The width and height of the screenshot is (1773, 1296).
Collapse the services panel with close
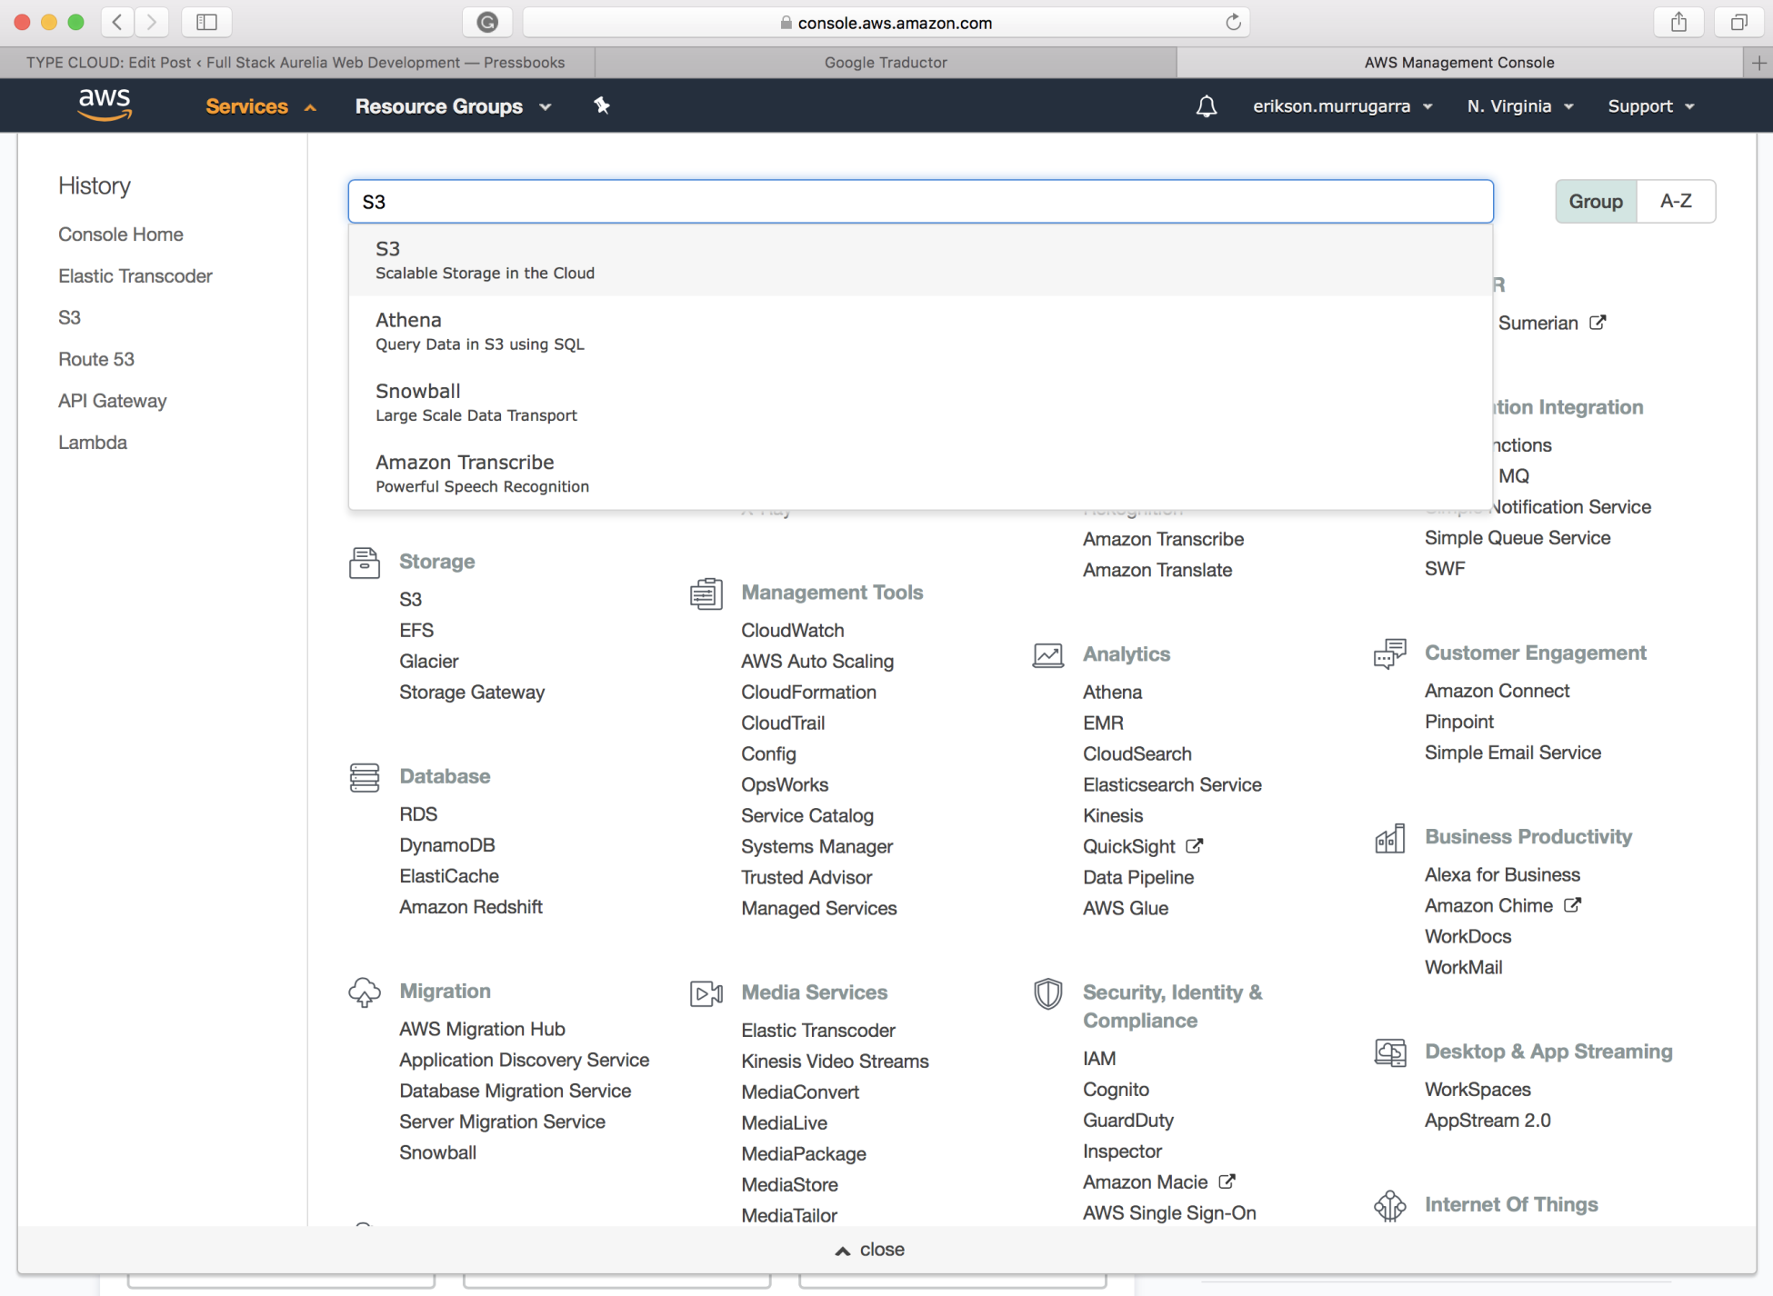click(x=870, y=1250)
